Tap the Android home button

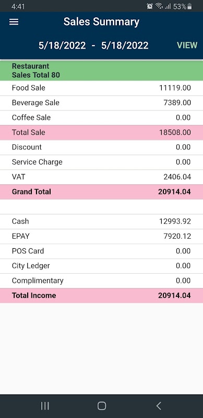pos(101,406)
